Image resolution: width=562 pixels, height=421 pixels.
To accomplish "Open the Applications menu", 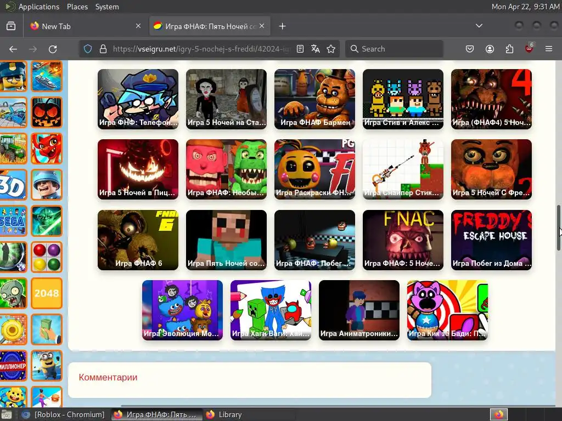I will click(x=39, y=7).
